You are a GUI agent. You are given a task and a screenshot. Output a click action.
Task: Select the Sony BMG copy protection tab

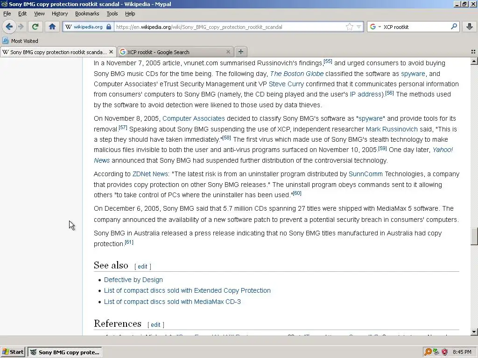[x=58, y=52]
